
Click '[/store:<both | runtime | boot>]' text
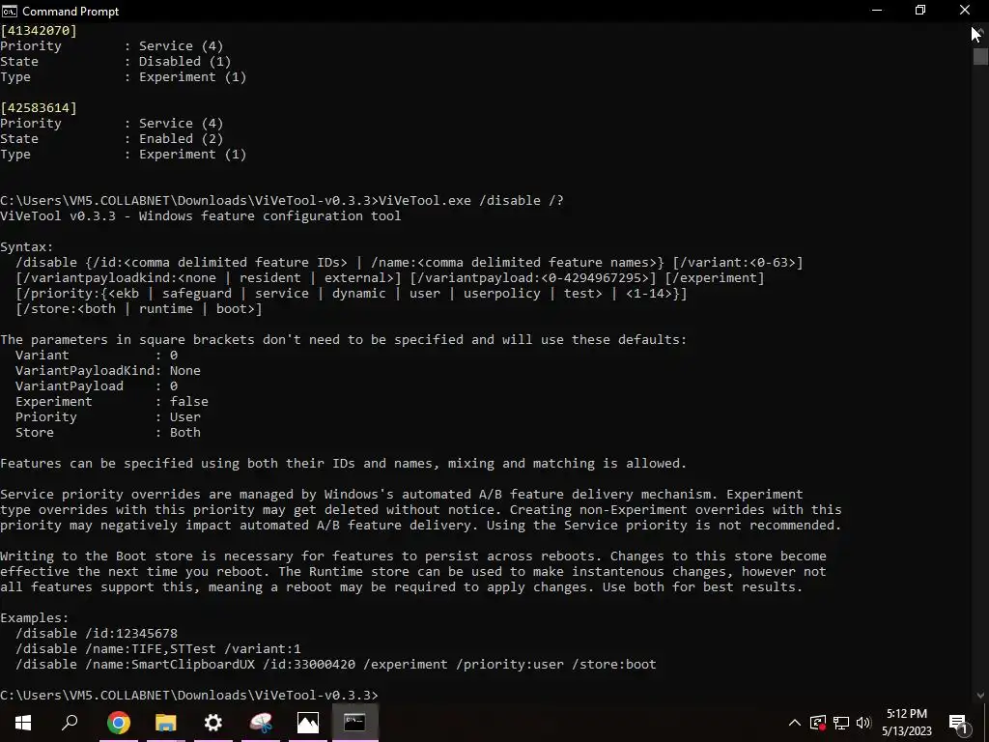pyautogui.click(x=139, y=309)
